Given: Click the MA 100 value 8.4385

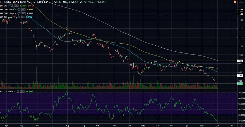Looking at the screenshot, I should [30, 10].
